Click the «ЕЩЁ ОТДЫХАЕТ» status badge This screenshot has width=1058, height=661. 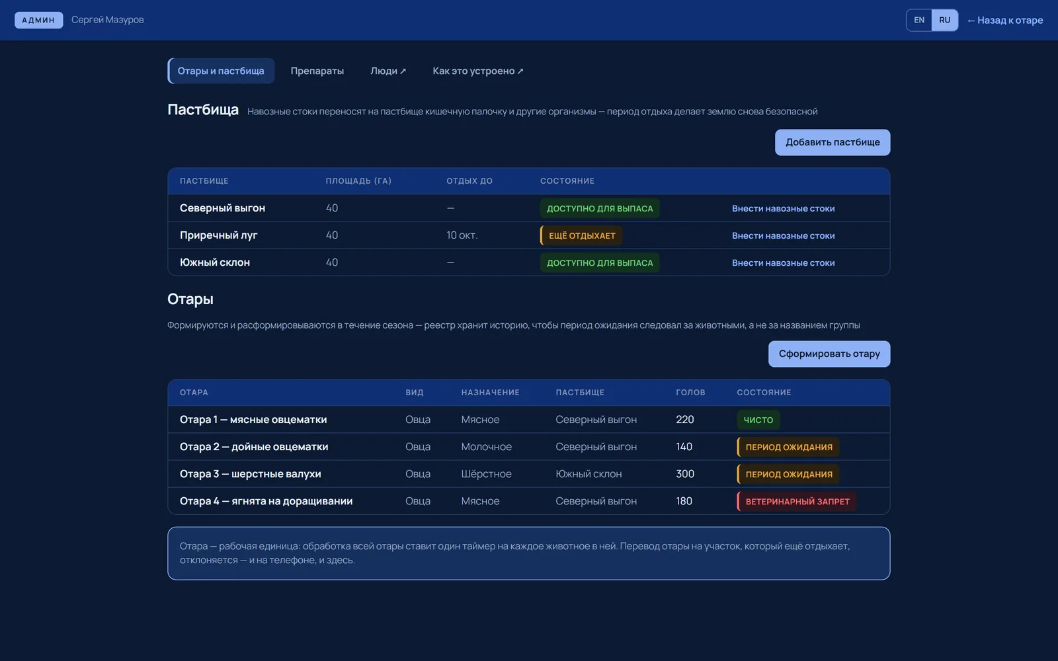point(581,235)
